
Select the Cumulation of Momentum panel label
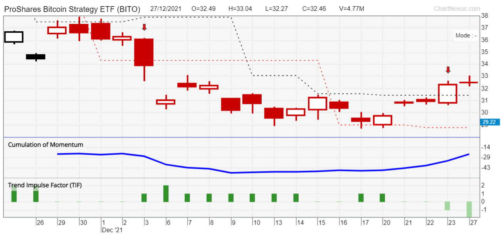[x=45, y=145]
